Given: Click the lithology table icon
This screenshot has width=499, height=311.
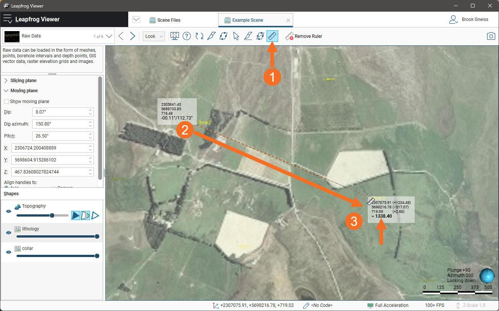Looking at the screenshot, I should (x=18, y=229).
